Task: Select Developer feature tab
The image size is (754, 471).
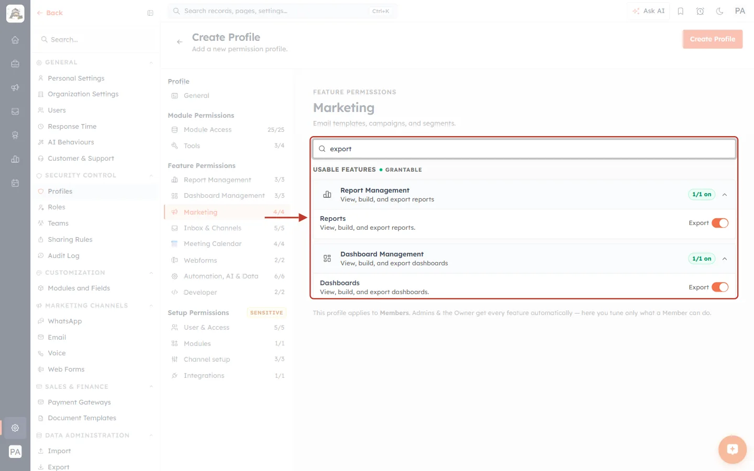Action: (227, 293)
